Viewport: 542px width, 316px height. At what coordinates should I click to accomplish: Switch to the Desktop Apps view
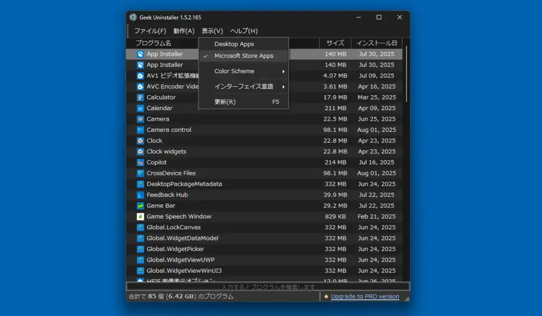coord(243,44)
